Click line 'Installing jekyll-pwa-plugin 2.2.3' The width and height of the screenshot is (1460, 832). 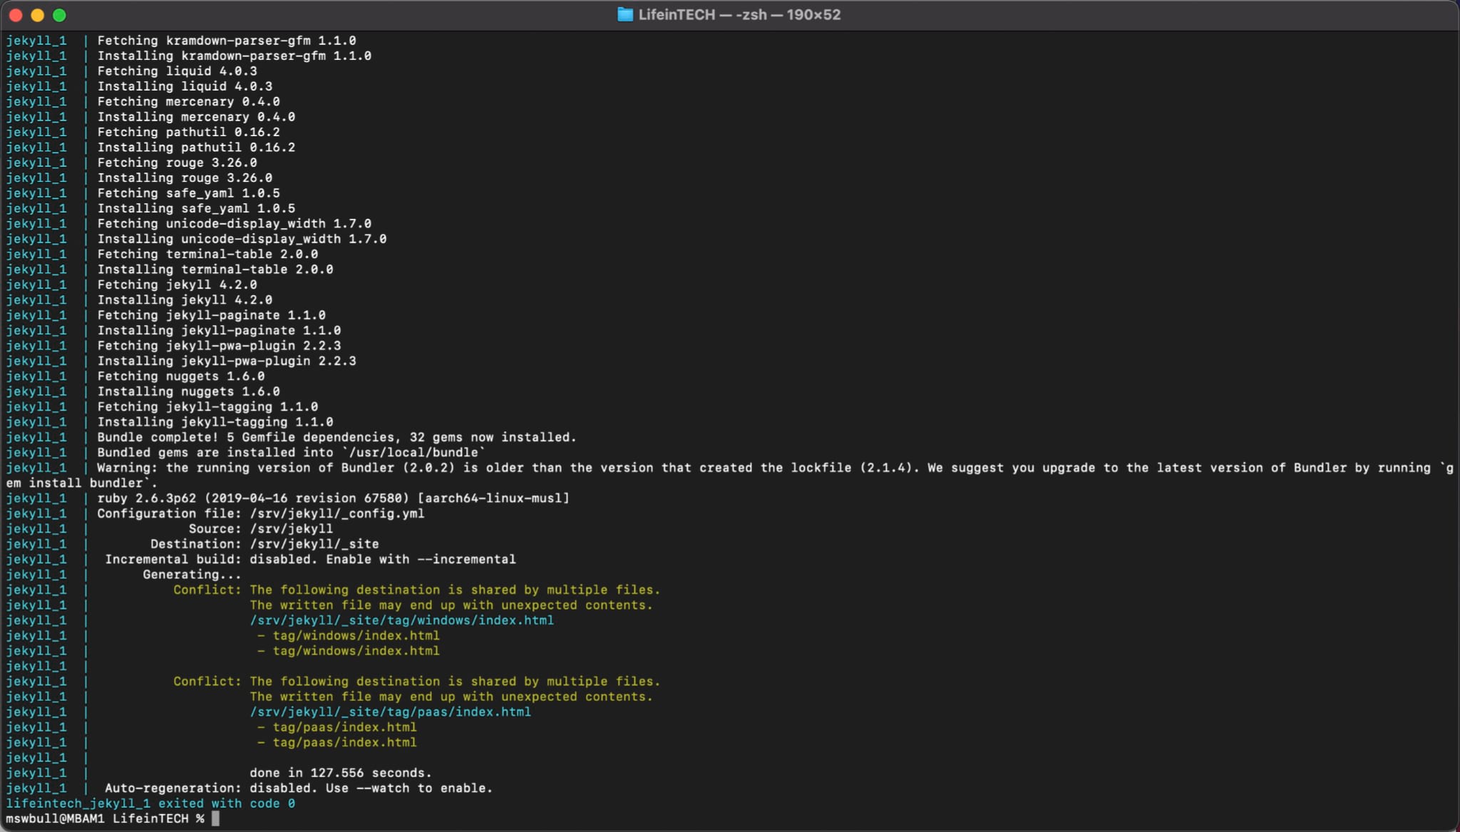coord(227,361)
